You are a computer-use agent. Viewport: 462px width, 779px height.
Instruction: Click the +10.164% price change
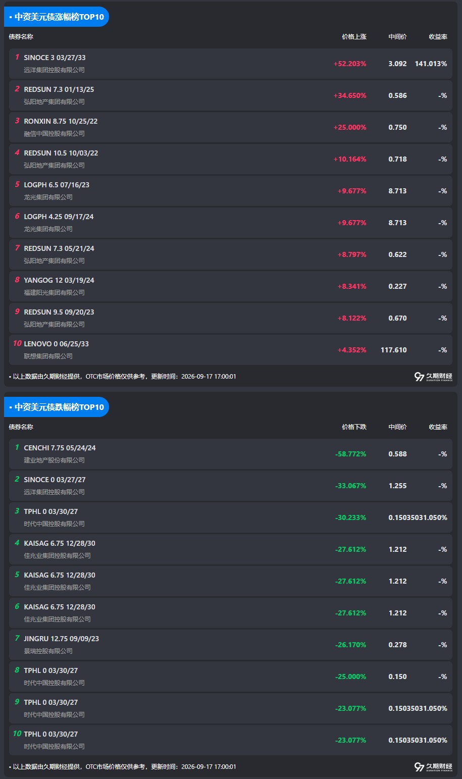click(350, 159)
